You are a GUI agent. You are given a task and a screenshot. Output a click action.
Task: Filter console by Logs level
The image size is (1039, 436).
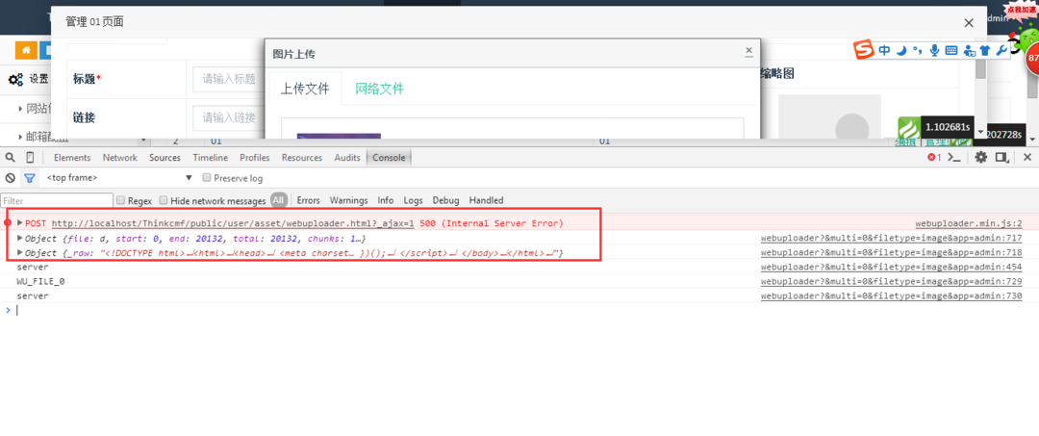413,200
